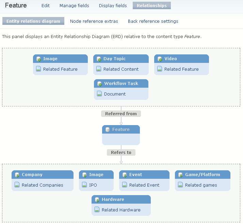Screen dimensions: 243x224
Task: Click the Related Companies field text
Action: [43, 185]
